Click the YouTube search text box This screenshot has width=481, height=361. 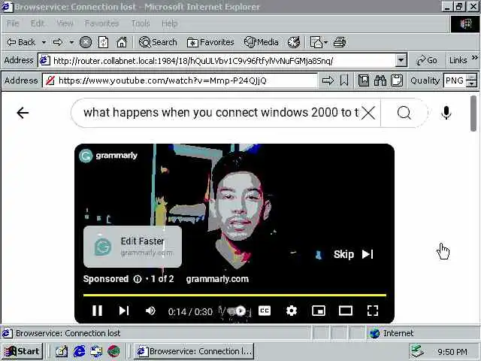(221, 113)
